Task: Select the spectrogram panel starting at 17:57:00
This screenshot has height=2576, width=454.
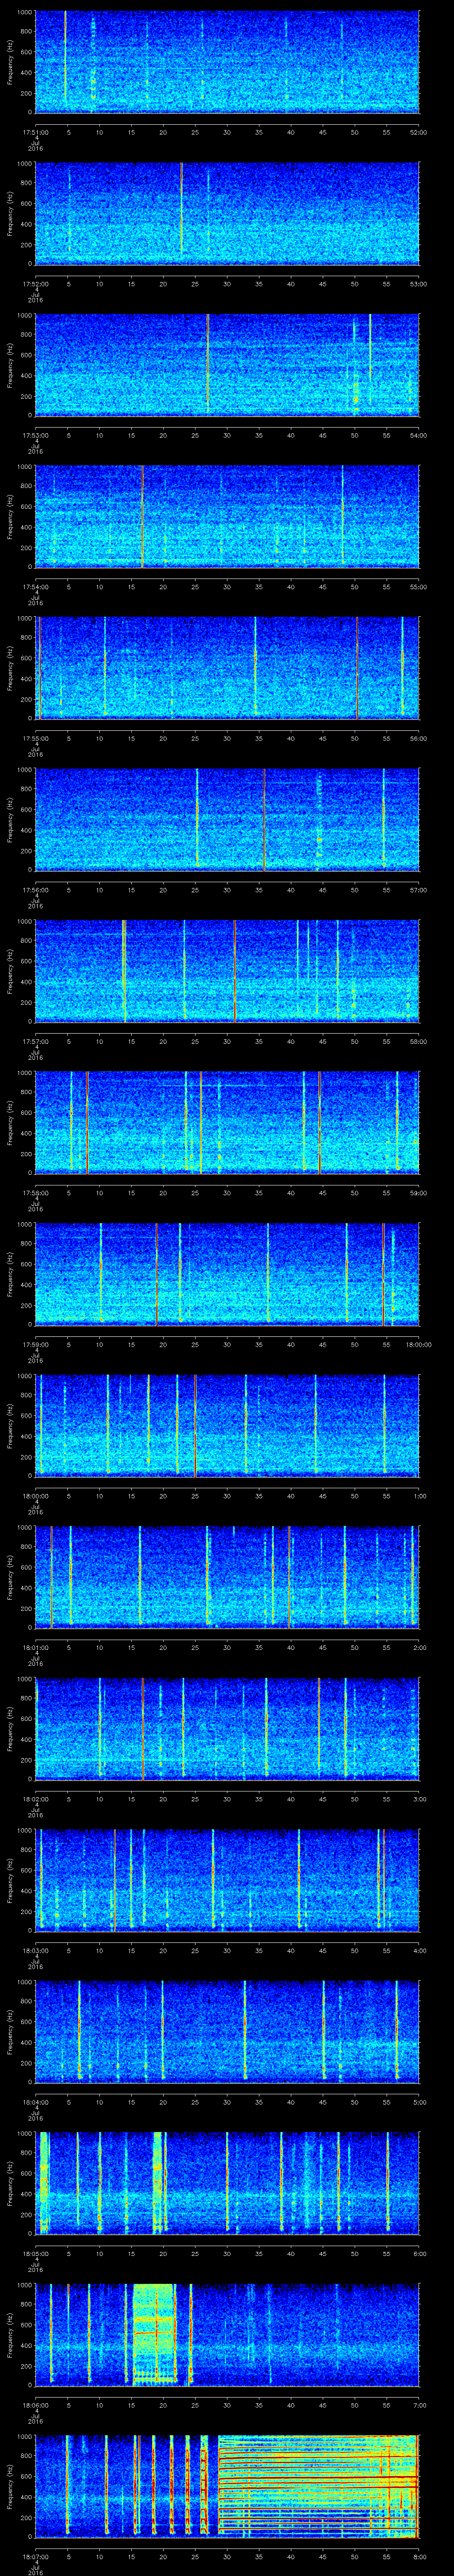Action: [227, 970]
